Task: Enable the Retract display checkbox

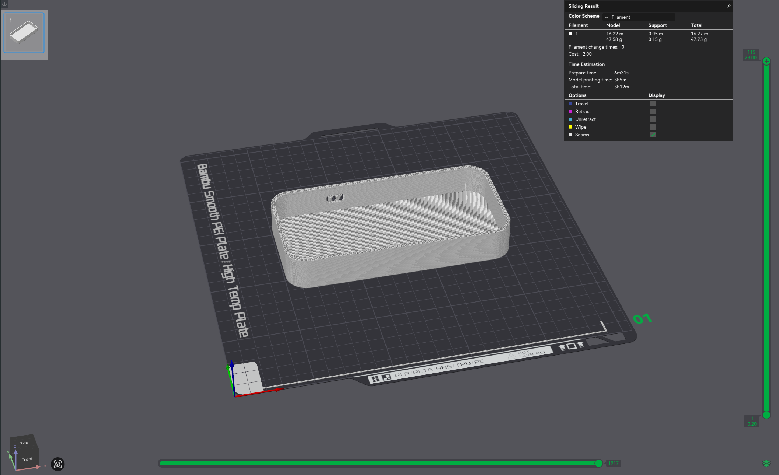Action: pyautogui.click(x=653, y=112)
